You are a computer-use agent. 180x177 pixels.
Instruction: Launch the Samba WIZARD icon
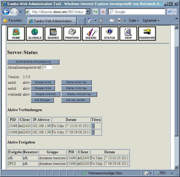[x=91, y=33]
